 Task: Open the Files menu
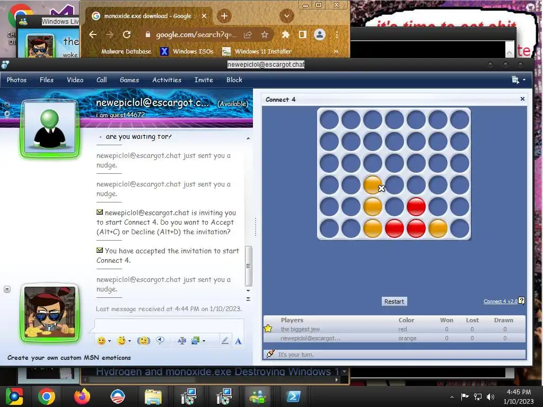pos(47,80)
